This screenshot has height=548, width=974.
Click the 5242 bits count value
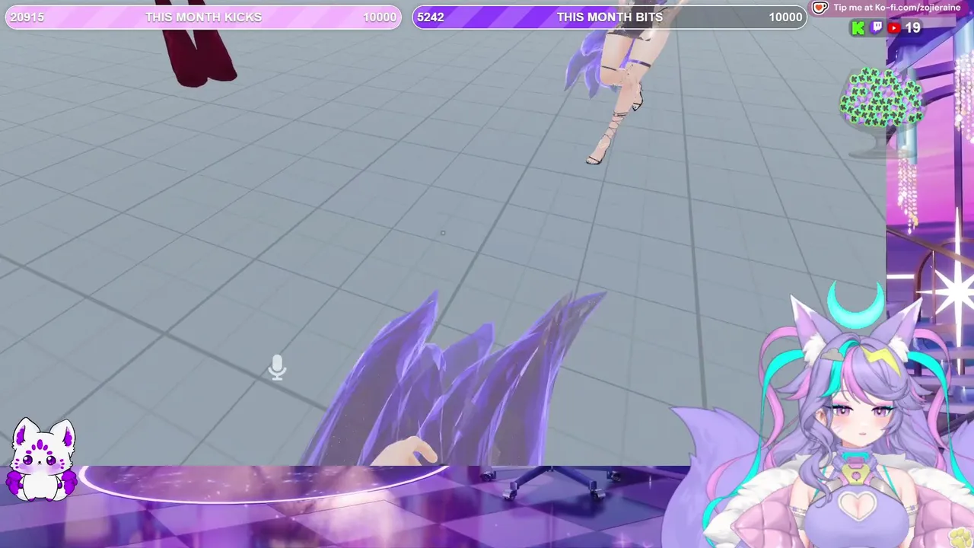(x=431, y=18)
